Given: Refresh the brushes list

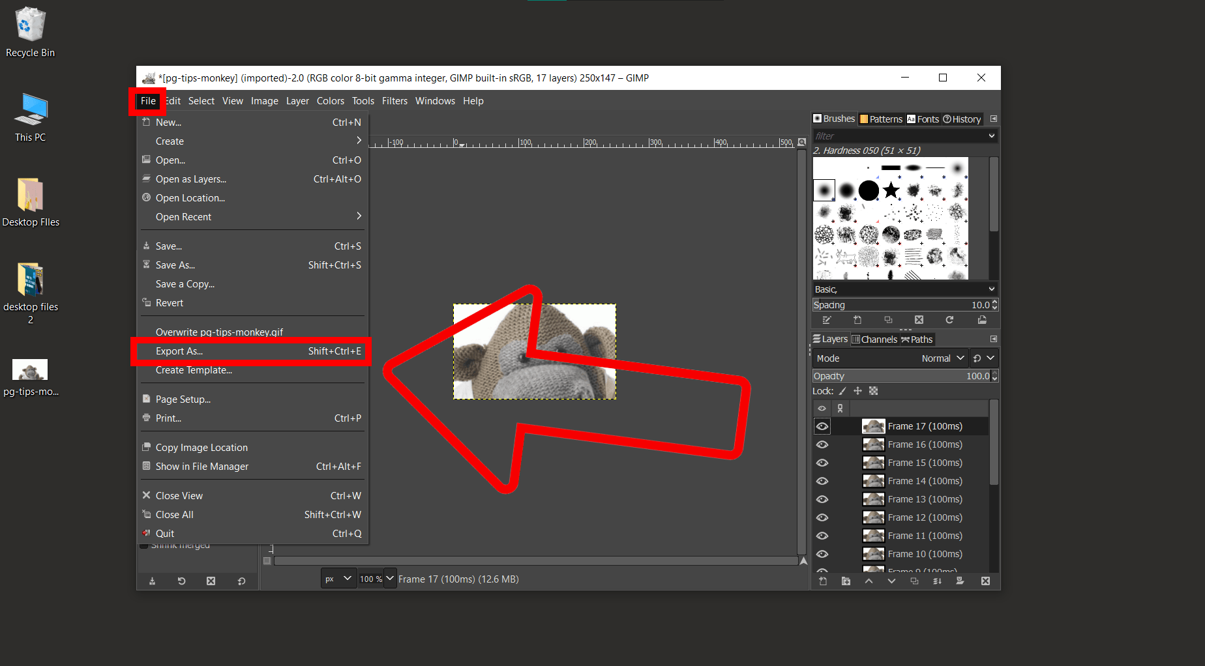Looking at the screenshot, I should click(949, 320).
